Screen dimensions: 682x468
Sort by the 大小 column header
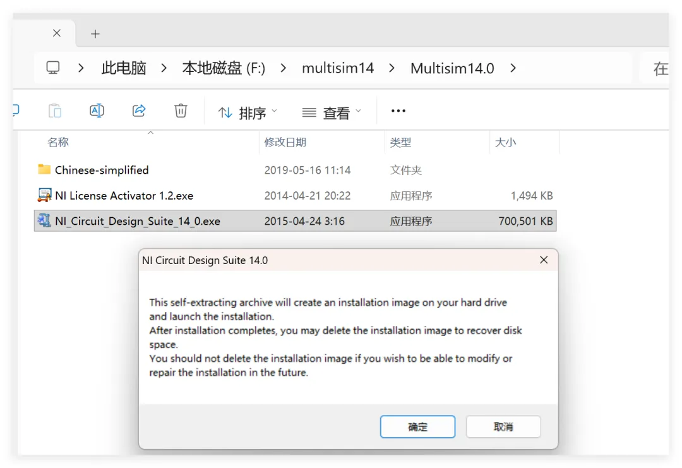(x=505, y=142)
